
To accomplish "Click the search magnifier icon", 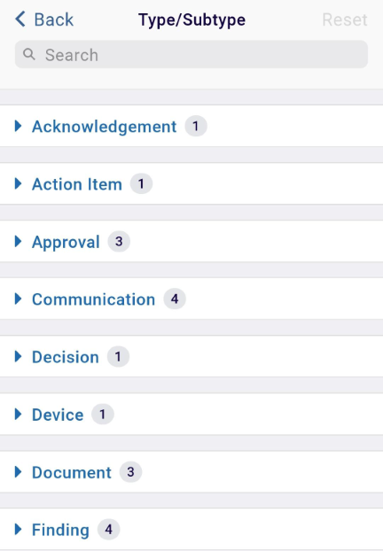I will click(x=29, y=54).
